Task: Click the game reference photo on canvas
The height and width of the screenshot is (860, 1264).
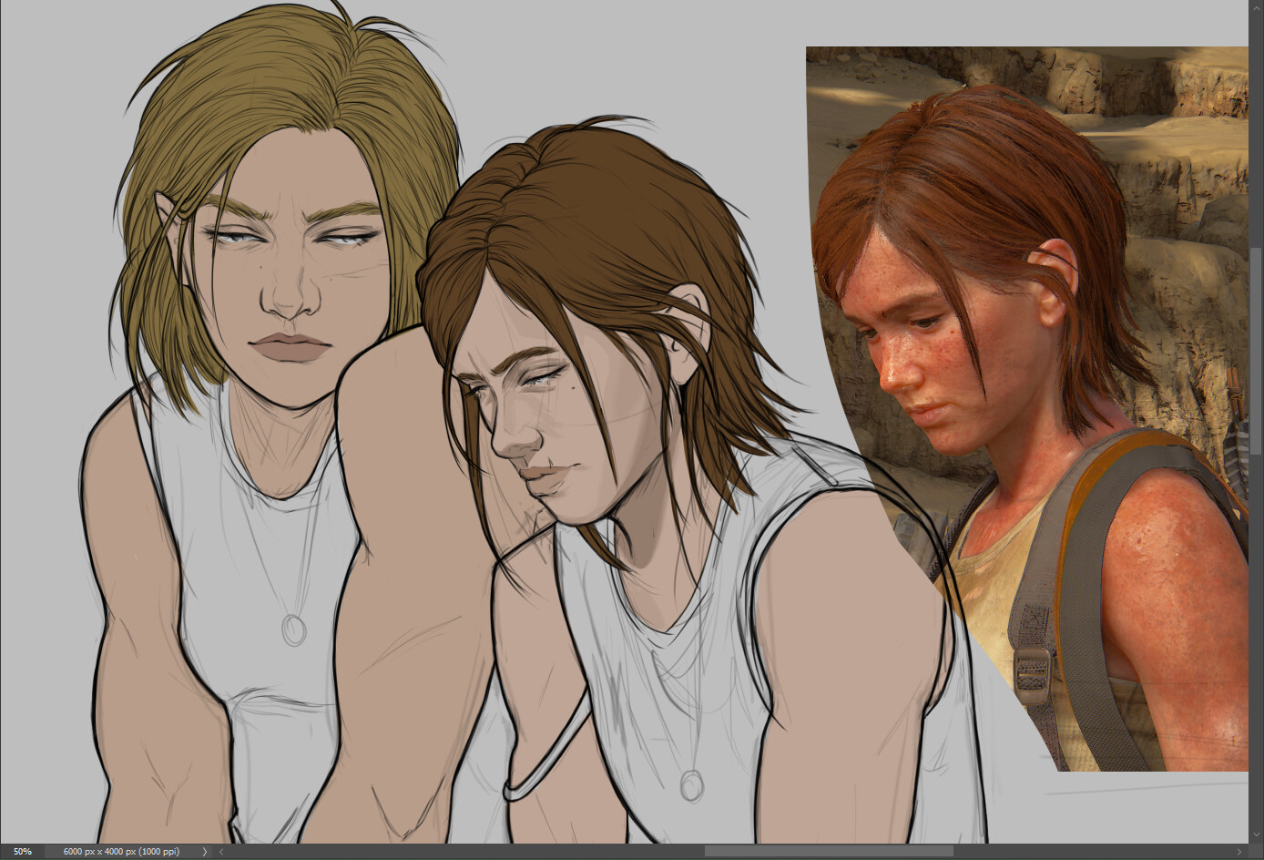Action: 1027,409
